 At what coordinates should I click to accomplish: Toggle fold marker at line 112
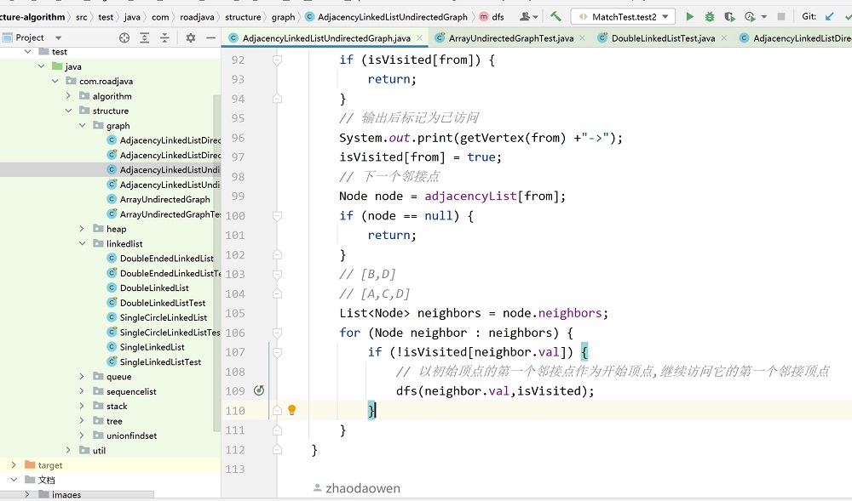[x=277, y=449]
